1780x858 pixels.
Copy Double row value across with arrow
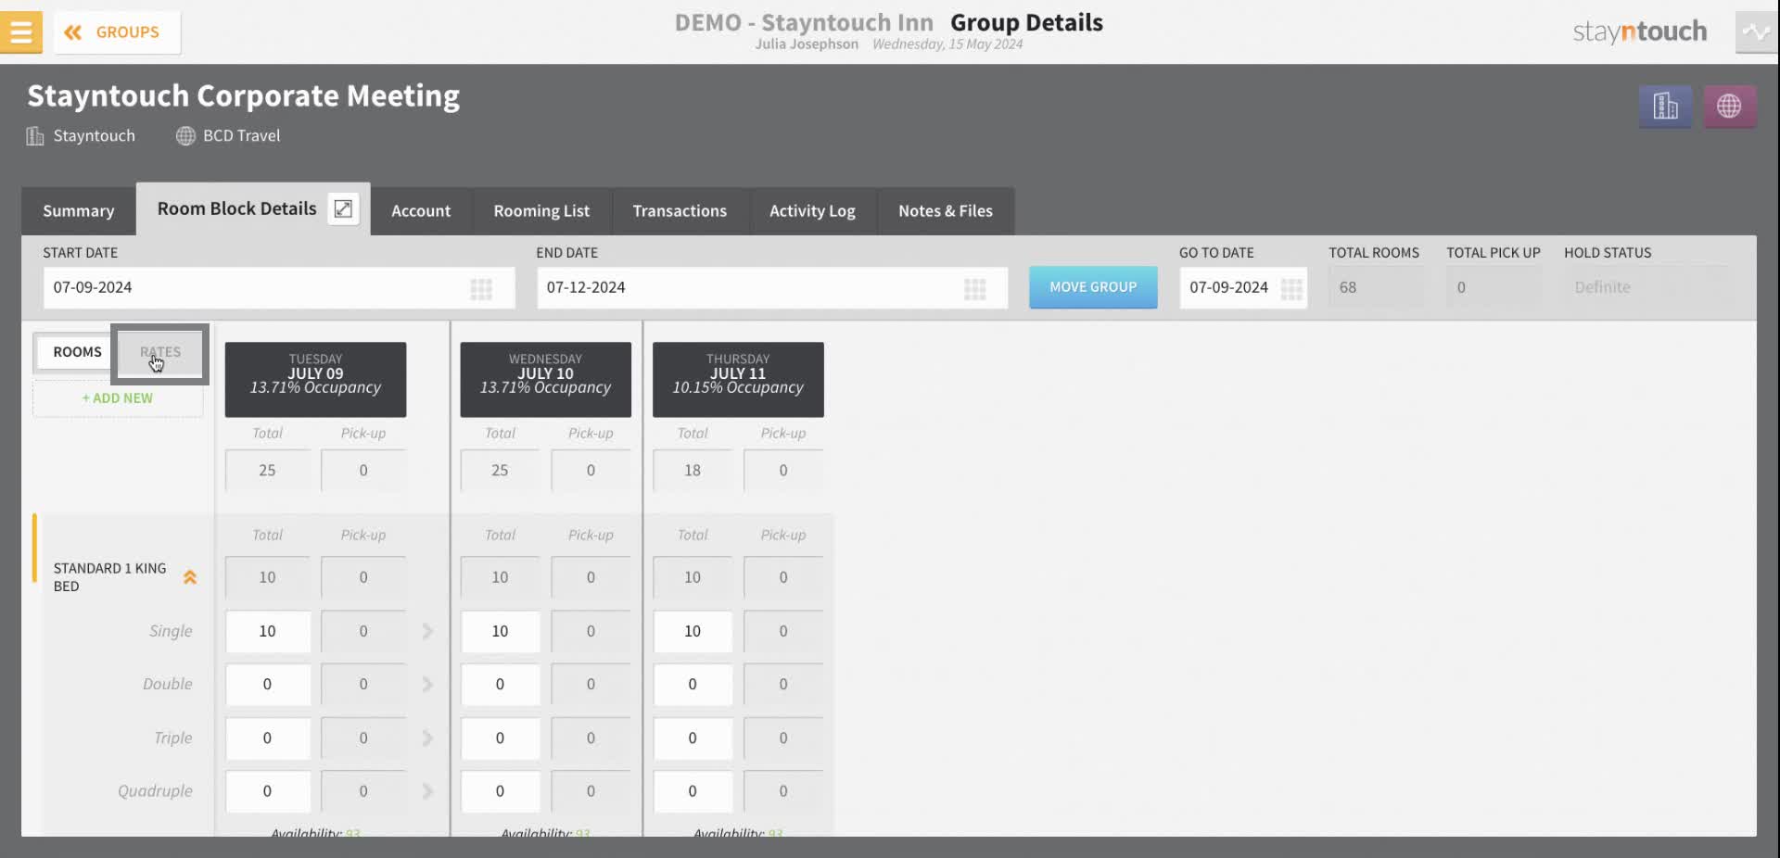427,685
